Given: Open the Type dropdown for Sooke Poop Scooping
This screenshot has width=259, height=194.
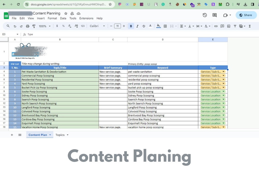Looking at the screenshot, I should tap(223, 91).
